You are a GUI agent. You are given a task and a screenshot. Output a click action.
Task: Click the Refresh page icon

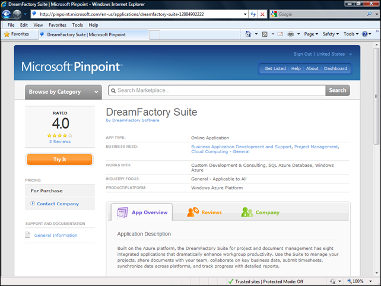pyautogui.click(x=253, y=14)
